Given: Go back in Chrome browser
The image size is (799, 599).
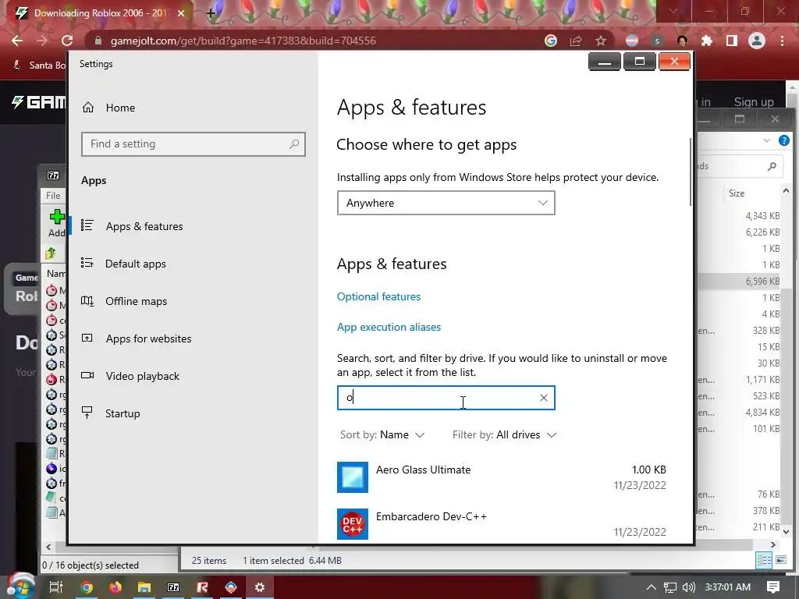Looking at the screenshot, I should pyautogui.click(x=17, y=41).
